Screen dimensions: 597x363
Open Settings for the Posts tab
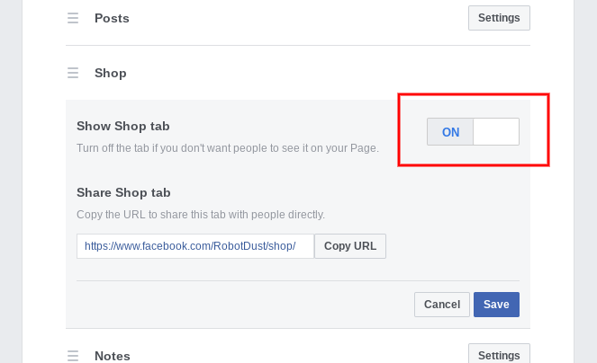[499, 18]
